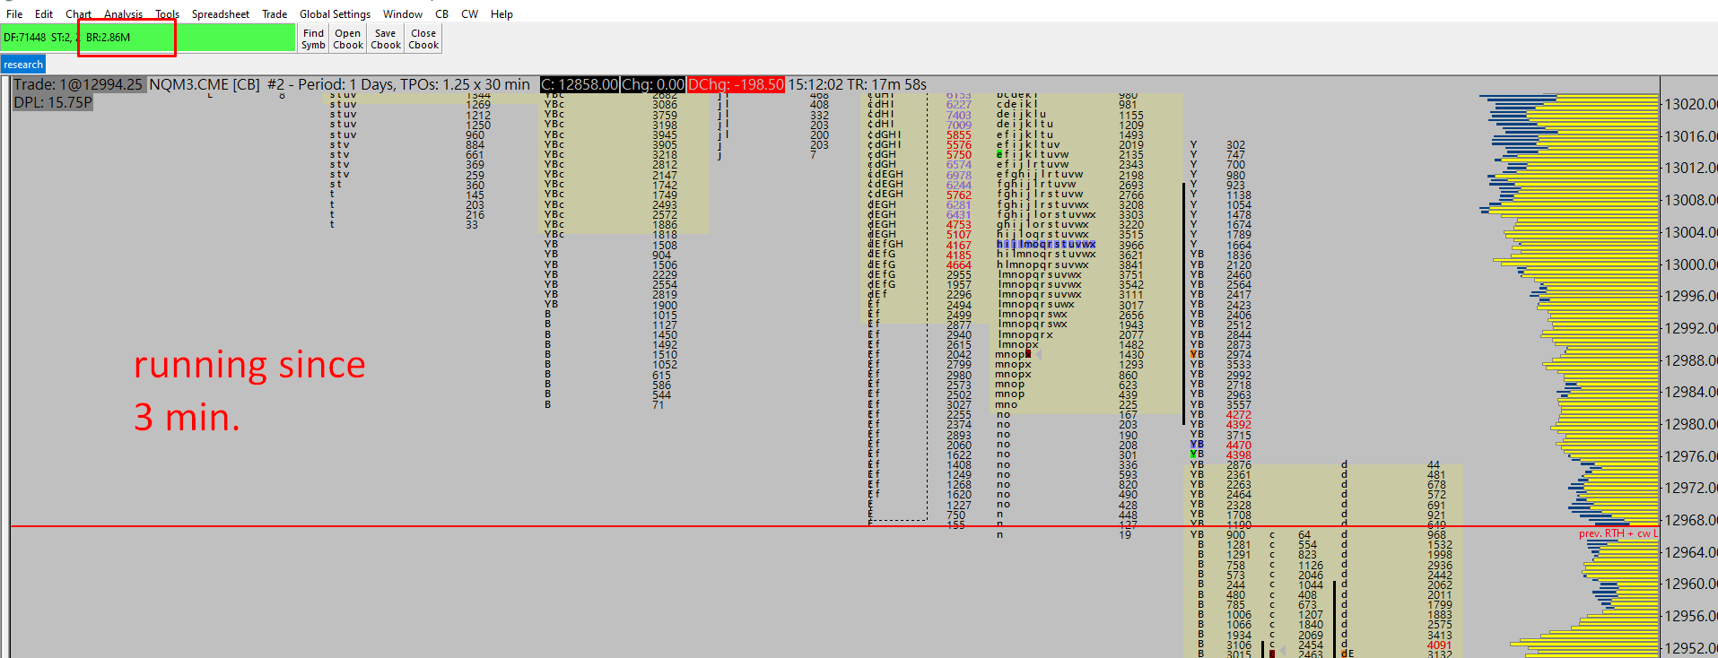Screen dimensions: 1718x658
Task: Open the File menu
Action: point(14,14)
